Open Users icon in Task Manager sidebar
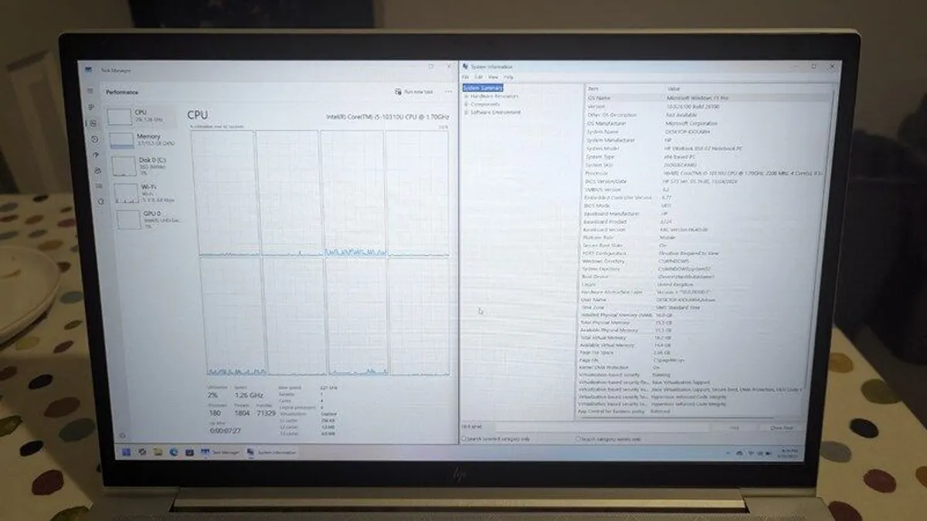This screenshot has height=521, width=927. (97, 171)
